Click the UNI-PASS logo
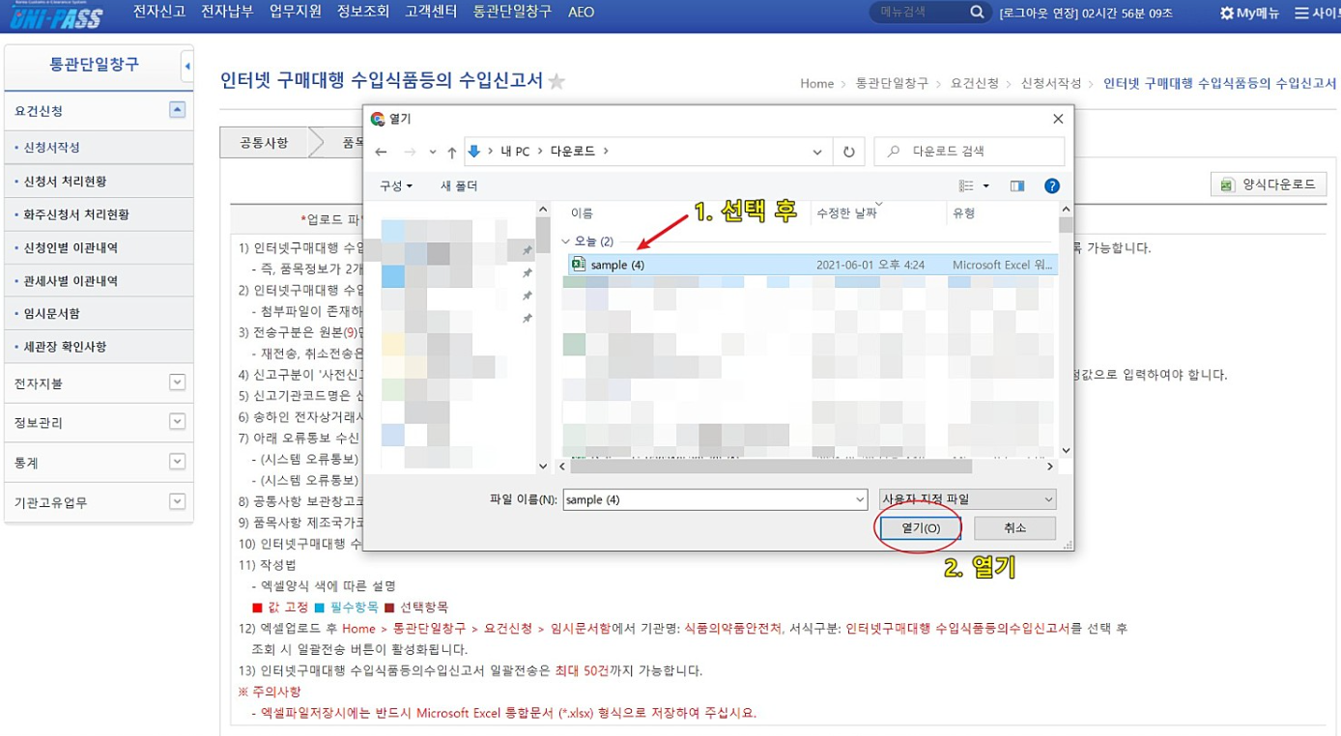This screenshot has height=736, width=1341. pos(56,15)
